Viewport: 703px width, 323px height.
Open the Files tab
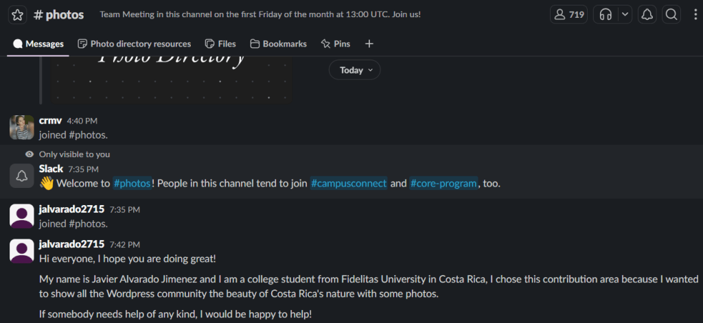220,44
